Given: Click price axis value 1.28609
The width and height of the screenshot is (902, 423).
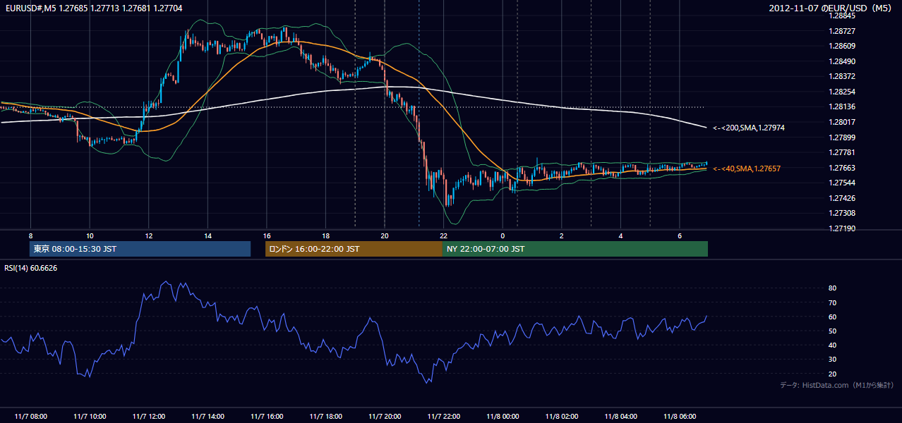Looking at the screenshot, I should pyautogui.click(x=843, y=46).
